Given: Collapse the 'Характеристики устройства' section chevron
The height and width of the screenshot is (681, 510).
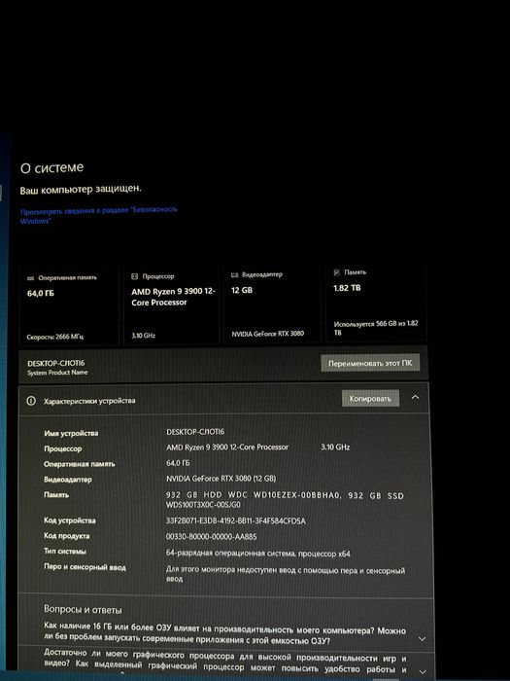Looking at the screenshot, I should pos(415,397).
